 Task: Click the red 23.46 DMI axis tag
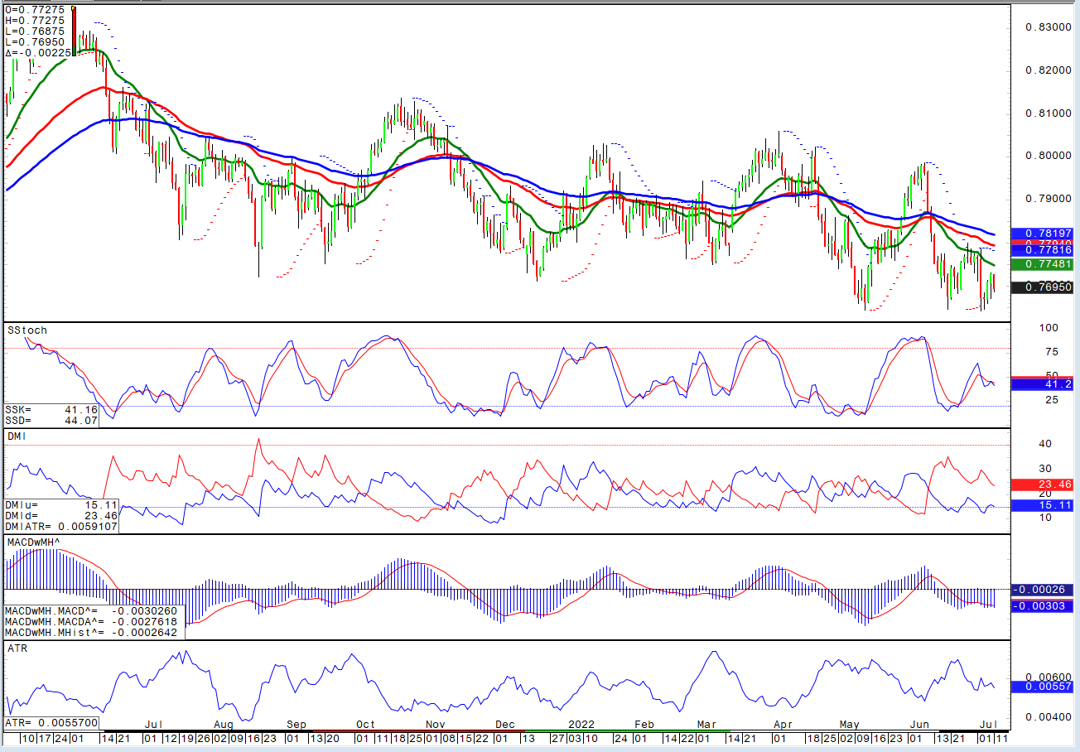pos(1044,484)
